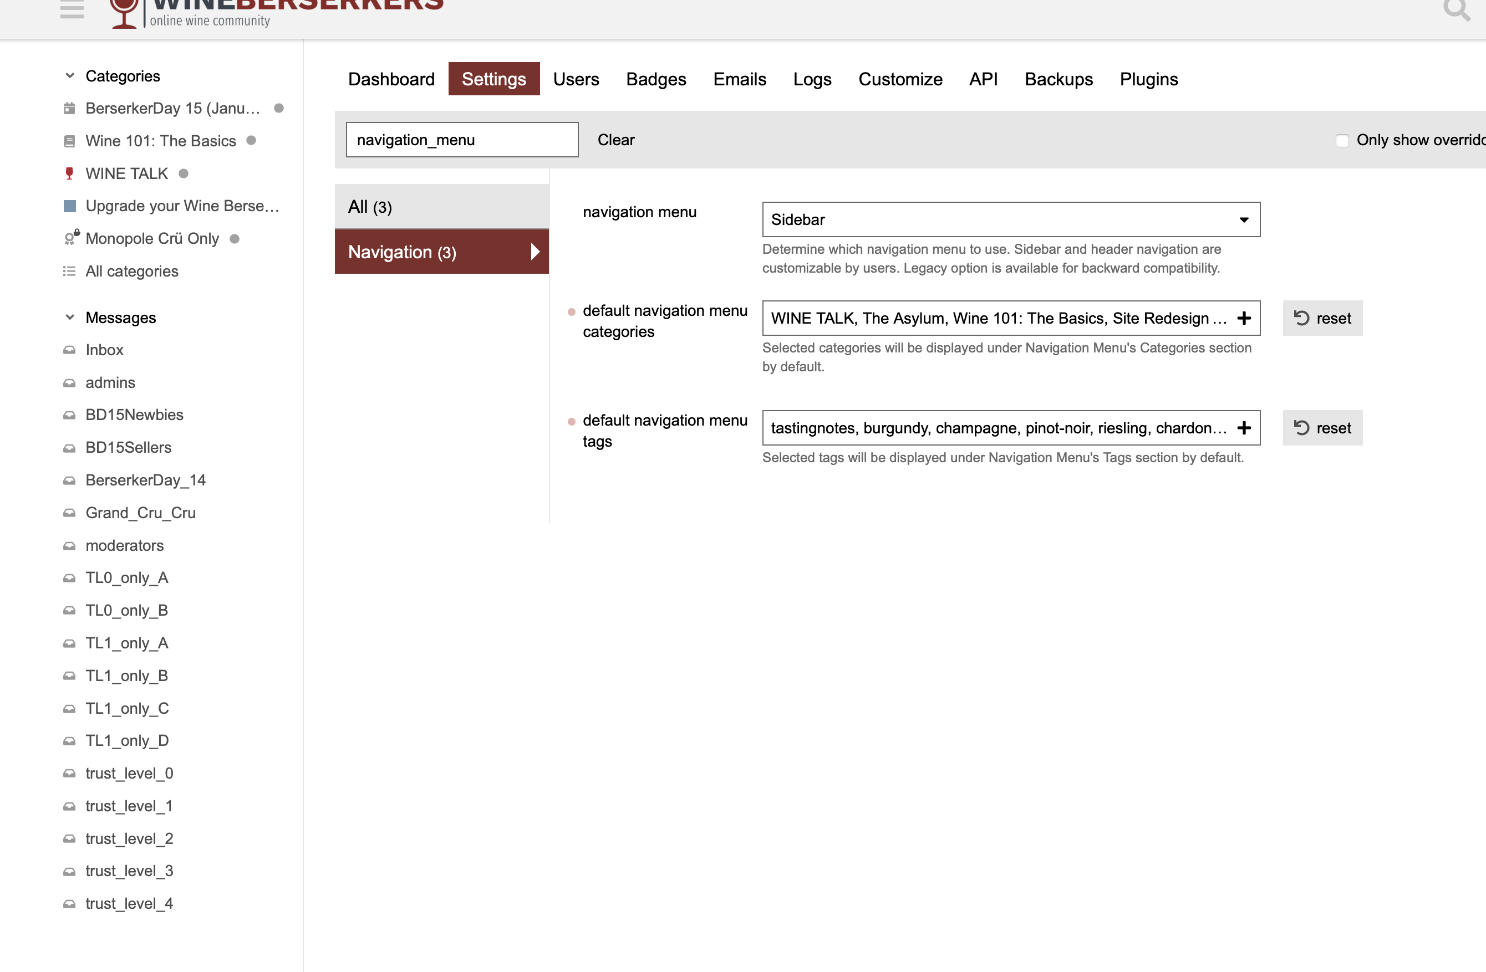Click the trust_level_4 inbox icon
This screenshot has height=972, width=1486.
tap(69, 904)
